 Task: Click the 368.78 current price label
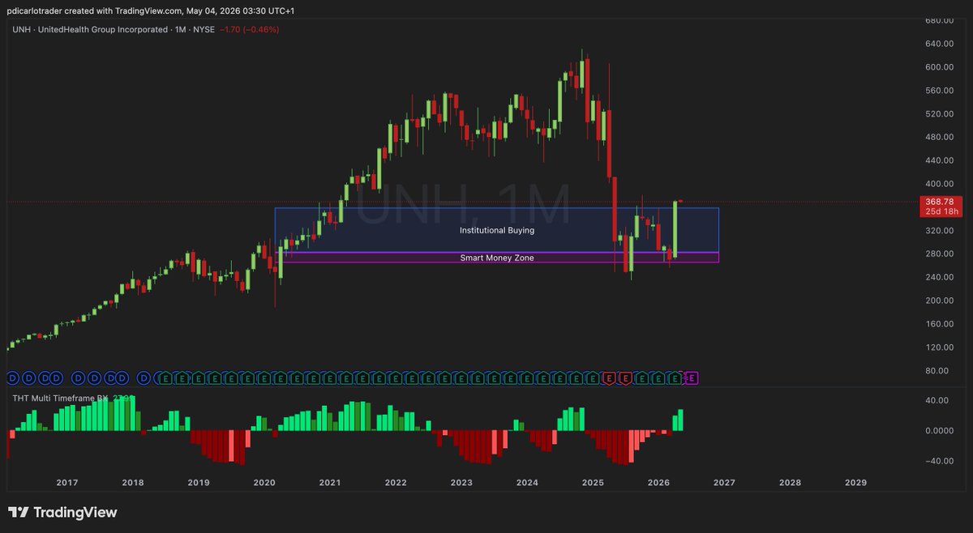point(940,201)
